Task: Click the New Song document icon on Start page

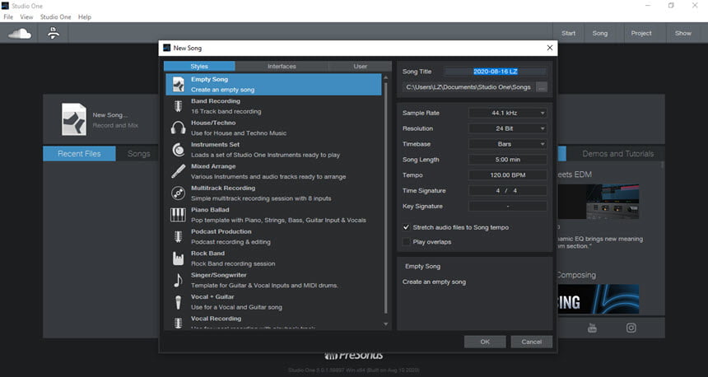Action: click(73, 119)
